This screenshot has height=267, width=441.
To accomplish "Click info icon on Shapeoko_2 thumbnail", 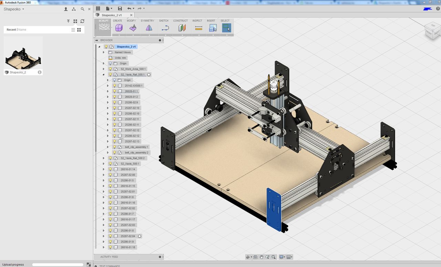I will 40,72.
